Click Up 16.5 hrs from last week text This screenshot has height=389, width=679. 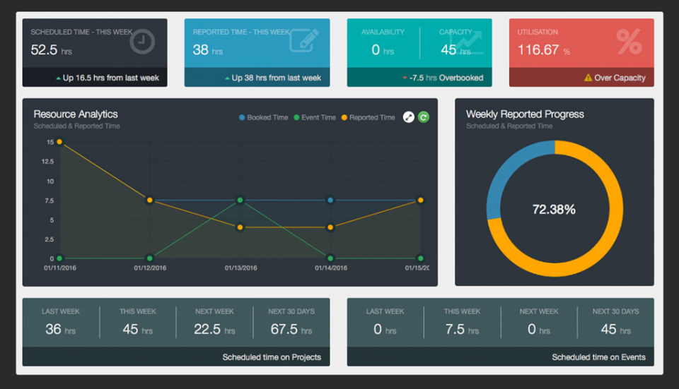111,78
